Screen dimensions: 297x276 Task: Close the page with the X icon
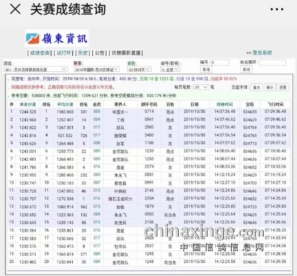(x=15, y=9)
